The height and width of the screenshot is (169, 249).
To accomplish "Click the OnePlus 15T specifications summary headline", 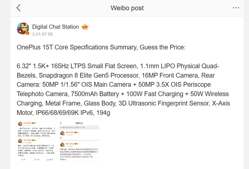I will point(101,47).
